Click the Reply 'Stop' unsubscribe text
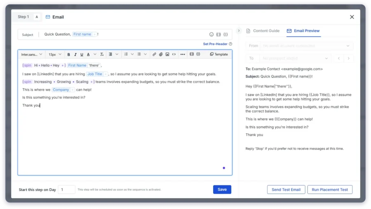 click(x=294, y=149)
